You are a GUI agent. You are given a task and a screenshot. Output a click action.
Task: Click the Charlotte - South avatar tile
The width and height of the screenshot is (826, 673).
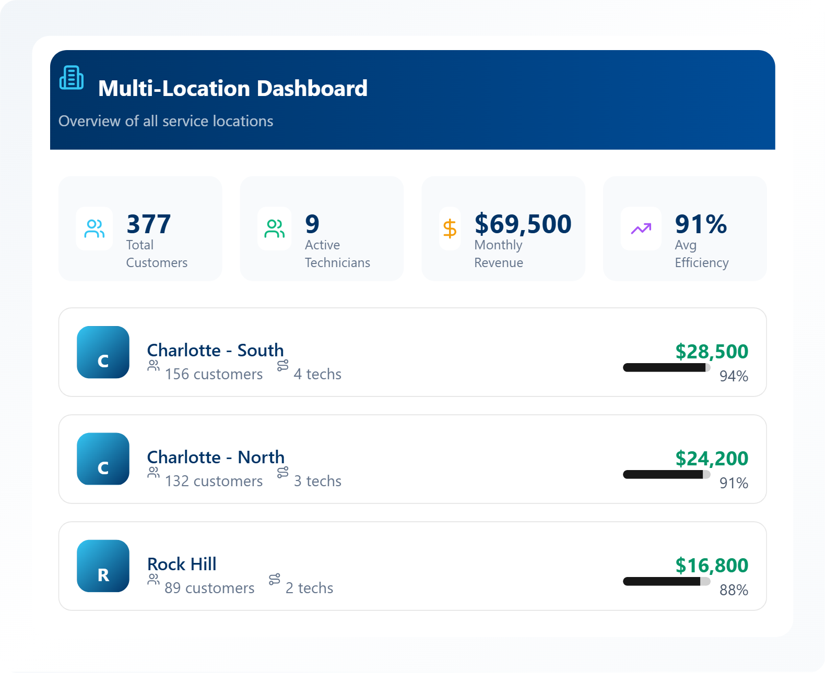[x=103, y=352]
